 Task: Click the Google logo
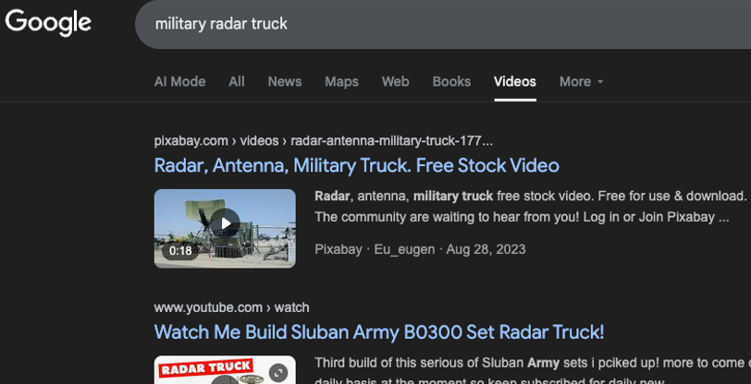48,22
